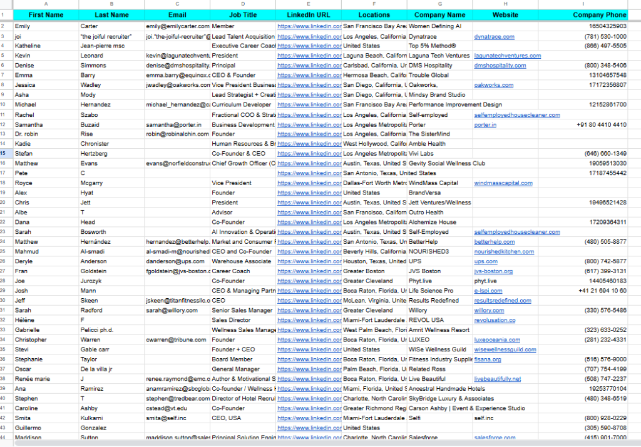
Task: Open the e-lspi.com link
Action: (488, 291)
